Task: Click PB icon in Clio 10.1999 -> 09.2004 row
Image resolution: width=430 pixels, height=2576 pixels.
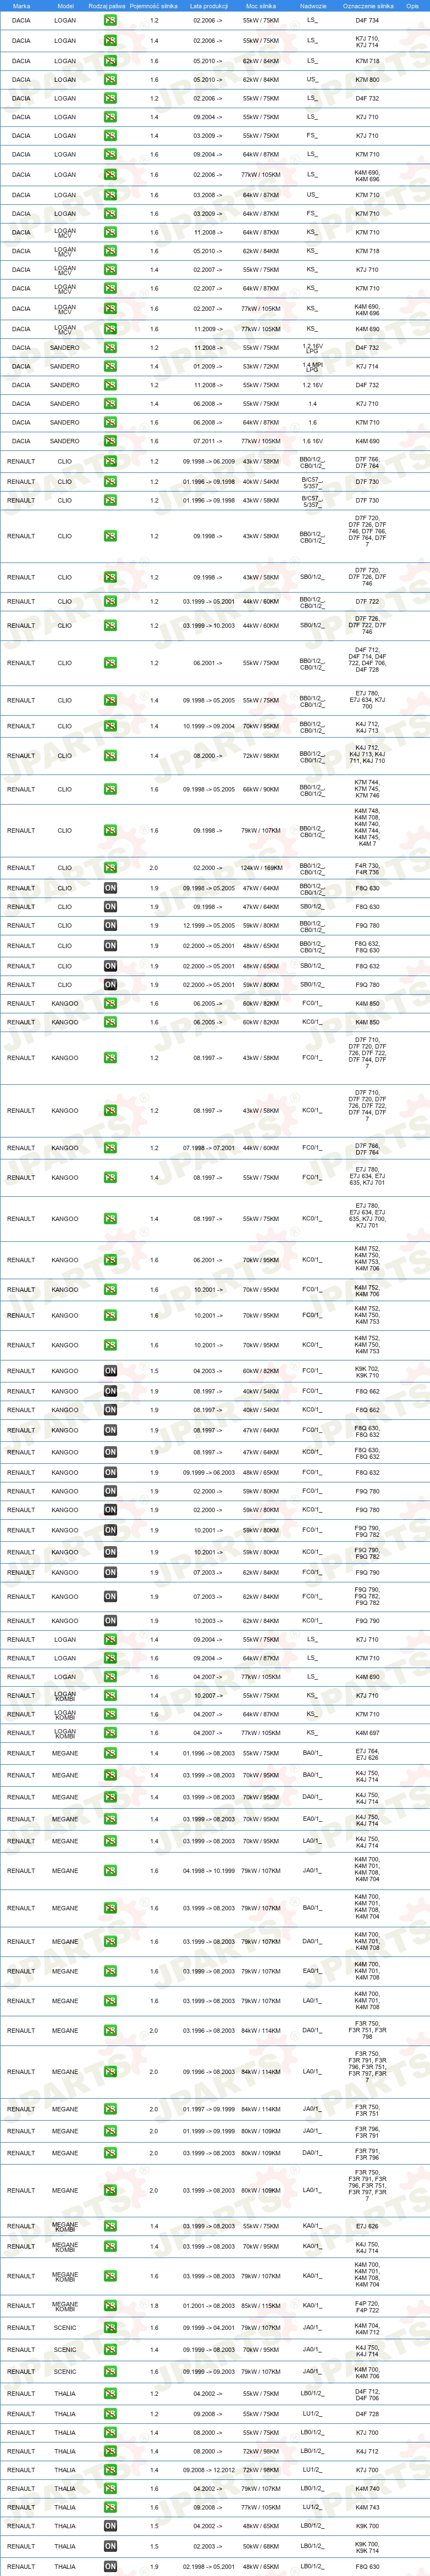Action: point(110,726)
